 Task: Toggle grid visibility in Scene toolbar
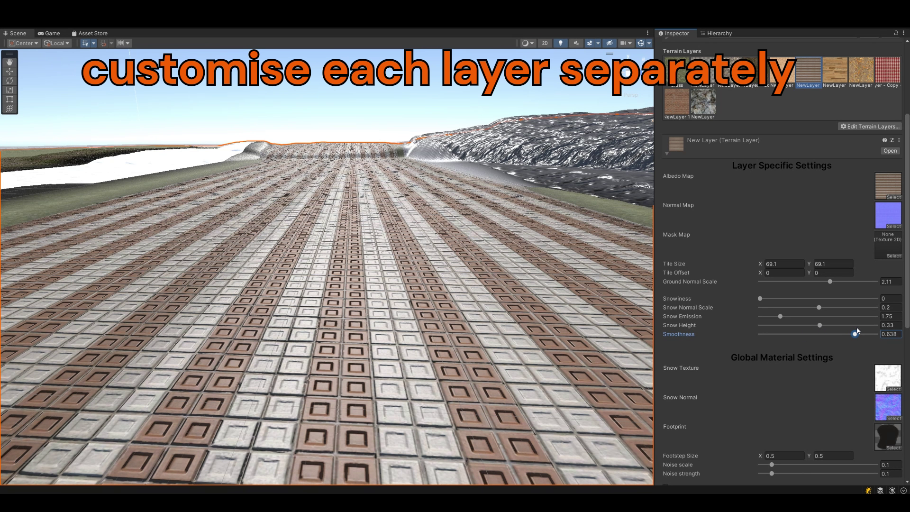tap(85, 43)
